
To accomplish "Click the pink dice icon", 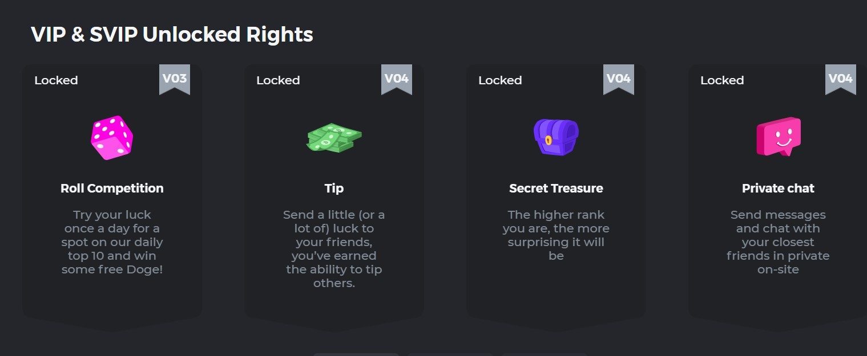I will (112, 138).
